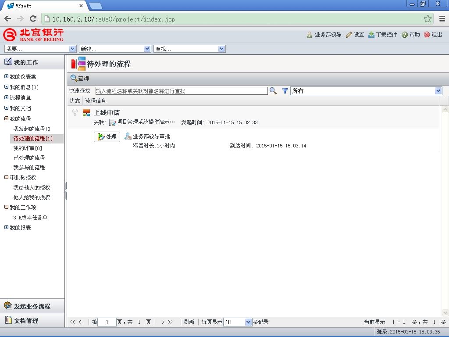
Task: Click the document icon next to 项目管理系统操作演示
Action: pyautogui.click(x=113, y=123)
